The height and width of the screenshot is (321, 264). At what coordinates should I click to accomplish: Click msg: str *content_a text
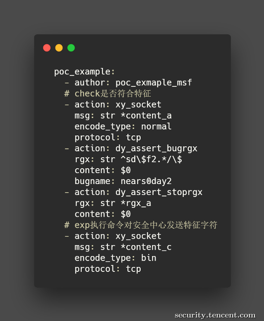(123, 116)
